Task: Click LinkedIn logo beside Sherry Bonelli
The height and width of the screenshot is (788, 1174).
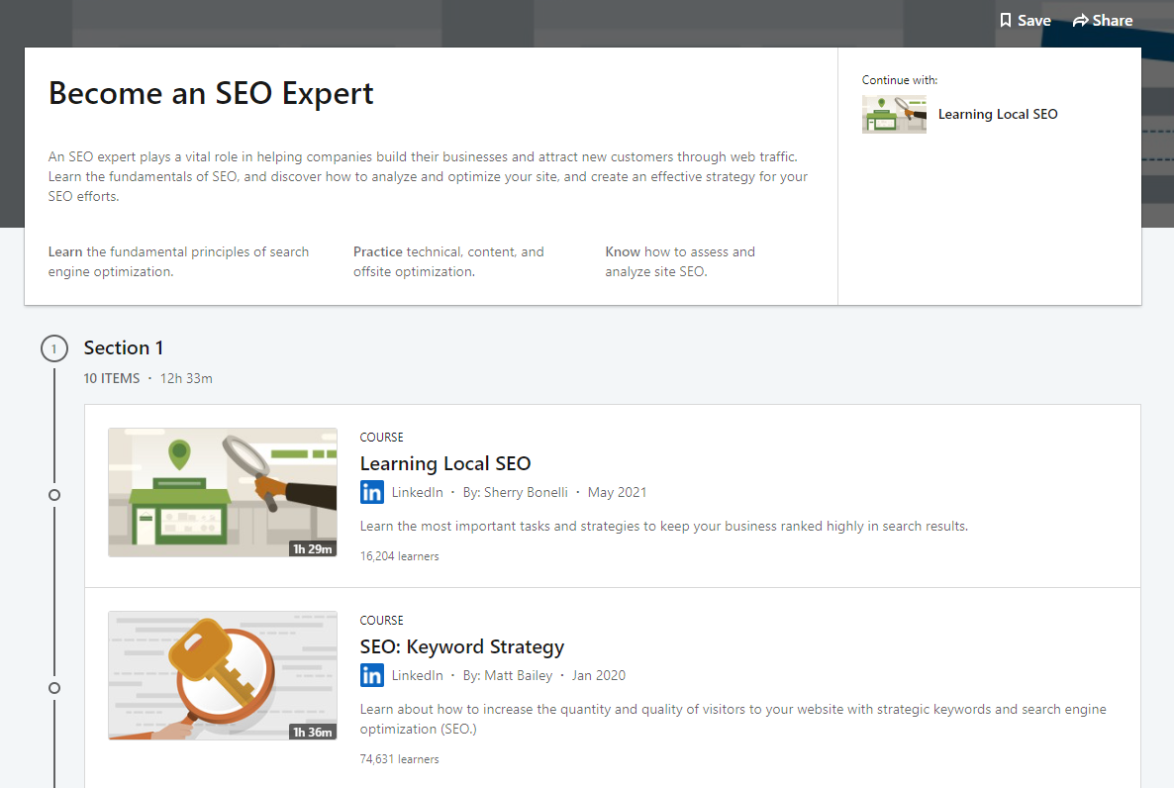Action: pos(371,492)
